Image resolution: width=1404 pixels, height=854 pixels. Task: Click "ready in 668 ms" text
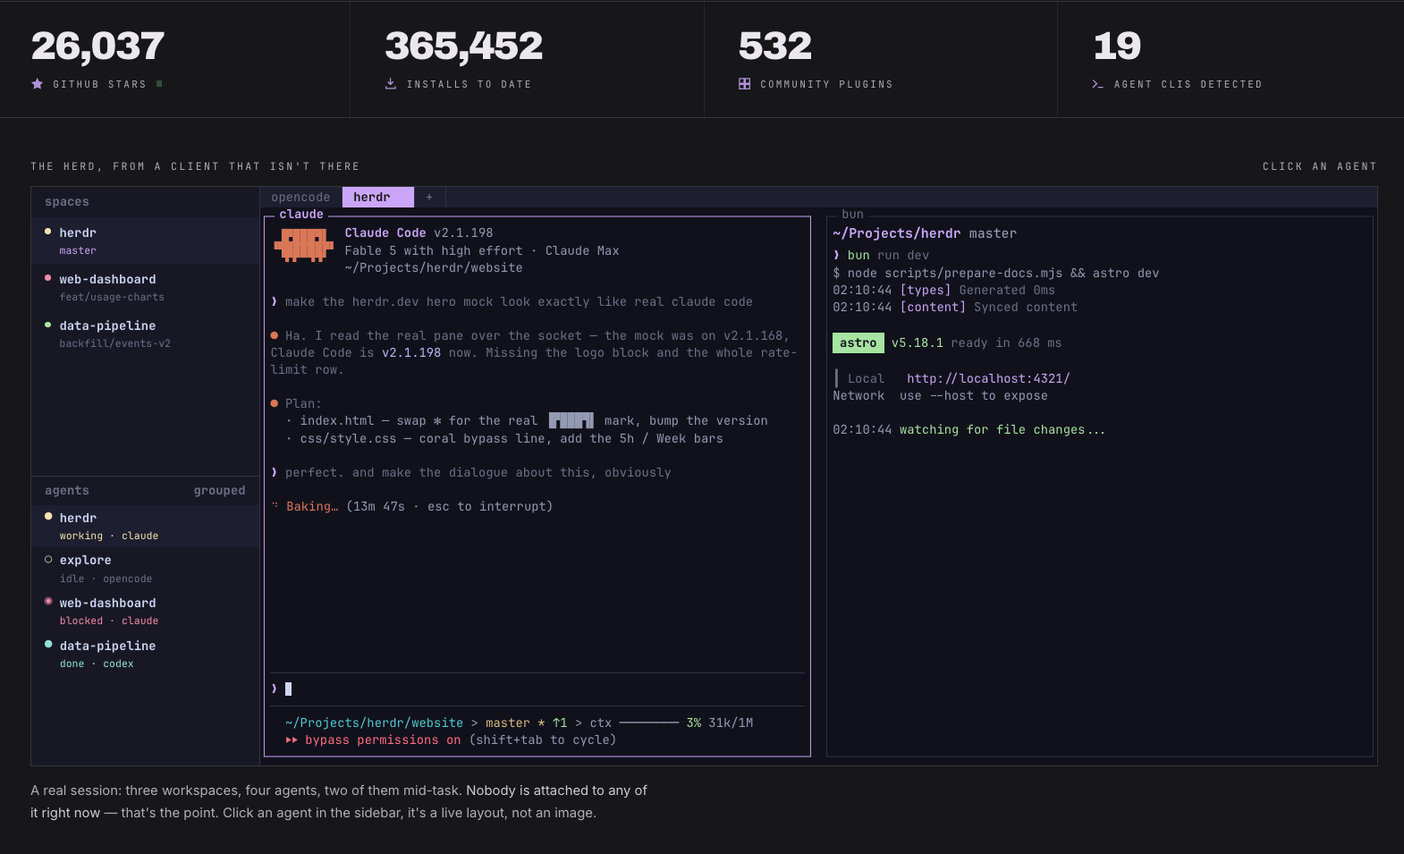tap(1006, 342)
